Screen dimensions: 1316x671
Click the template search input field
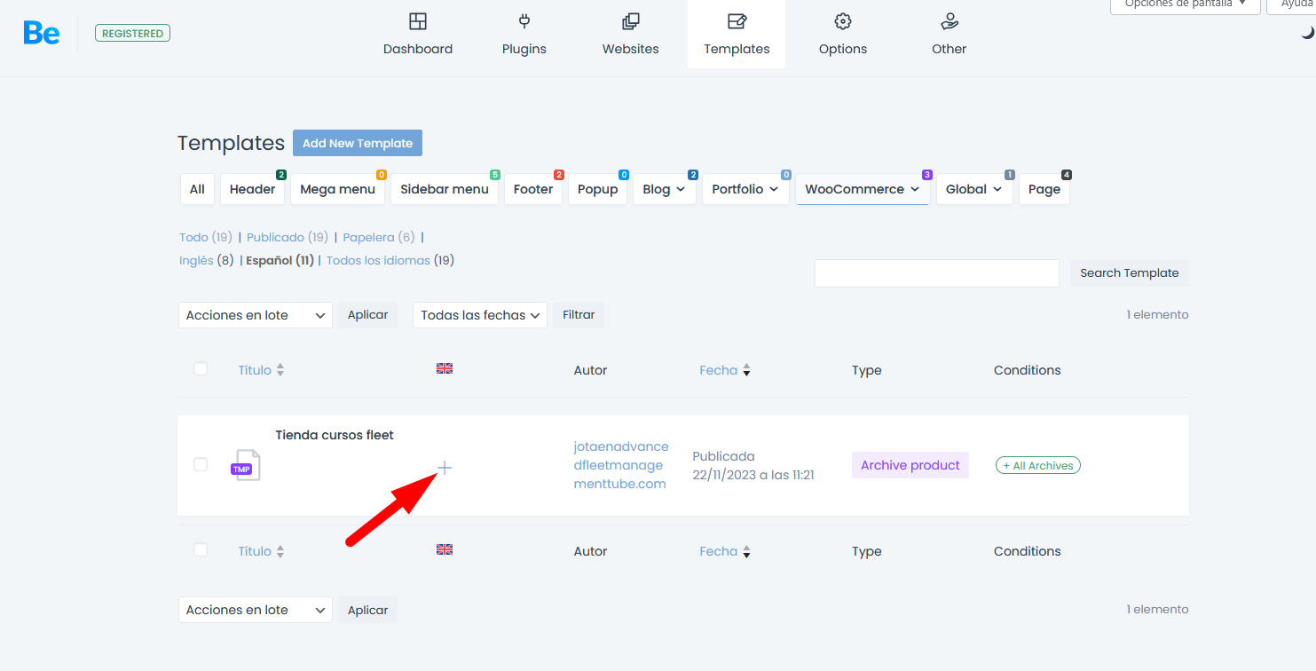[936, 273]
